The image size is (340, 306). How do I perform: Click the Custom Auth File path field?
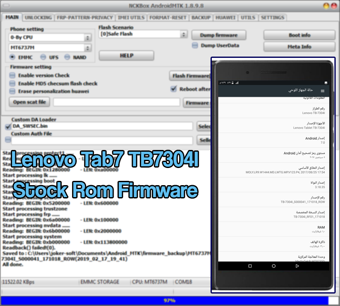[102, 141]
